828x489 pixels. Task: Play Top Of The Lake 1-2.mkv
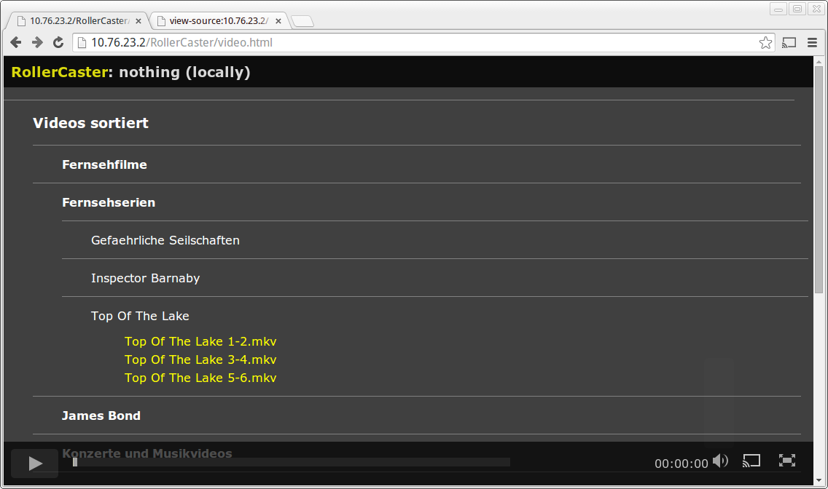point(200,341)
